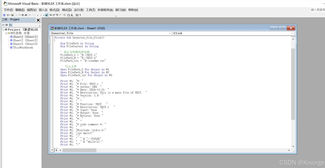325x168 pixels.
Task: Collapse the WPS表格 对象 folder node
Action: [6, 33]
